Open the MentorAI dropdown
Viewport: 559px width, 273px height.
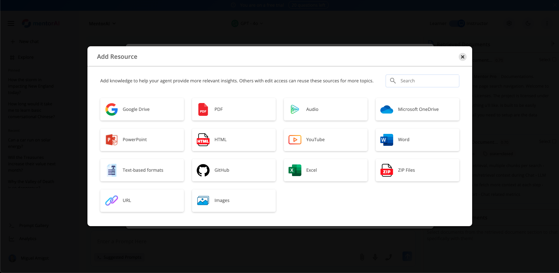[x=102, y=24]
